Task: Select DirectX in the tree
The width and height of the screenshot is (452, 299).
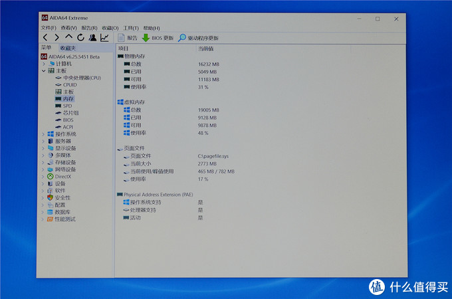Action: click(63, 177)
